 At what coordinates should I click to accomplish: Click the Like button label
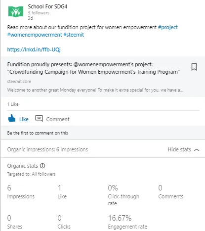(24, 119)
